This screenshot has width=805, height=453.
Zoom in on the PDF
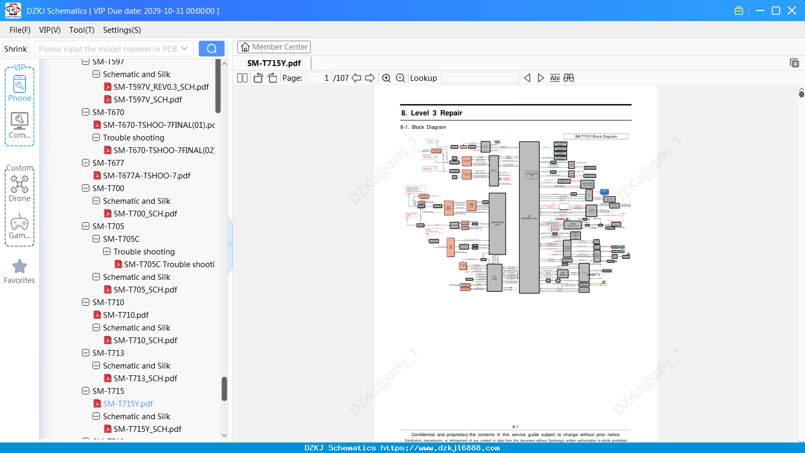coord(386,78)
